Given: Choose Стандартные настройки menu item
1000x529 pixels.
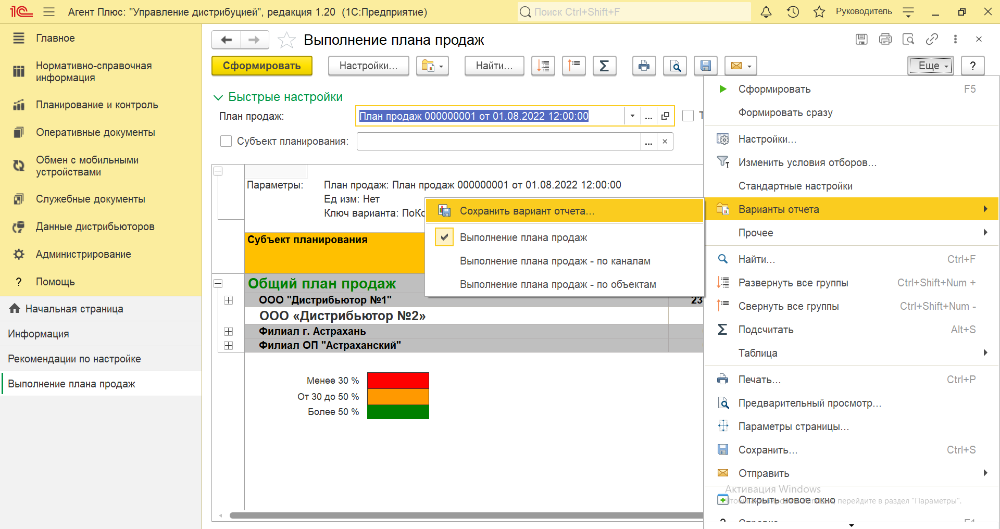Looking at the screenshot, I should [x=852, y=186].
